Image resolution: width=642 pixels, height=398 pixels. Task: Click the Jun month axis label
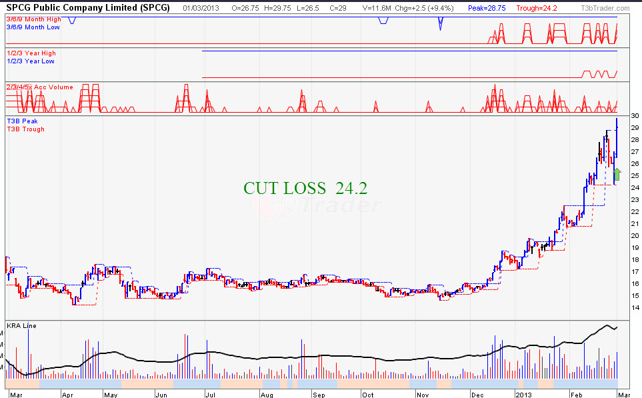click(x=161, y=395)
